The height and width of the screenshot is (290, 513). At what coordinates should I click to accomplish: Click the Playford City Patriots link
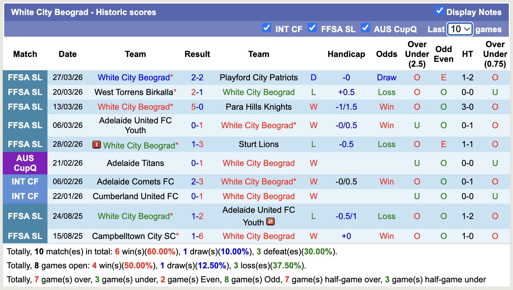tap(258, 77)
